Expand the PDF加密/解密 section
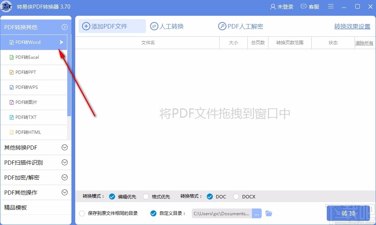Screen dimensions: 376x225 click(36, 177)
